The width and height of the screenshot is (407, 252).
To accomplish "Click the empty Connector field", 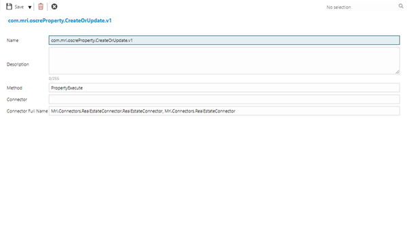I will coord(225,100).
